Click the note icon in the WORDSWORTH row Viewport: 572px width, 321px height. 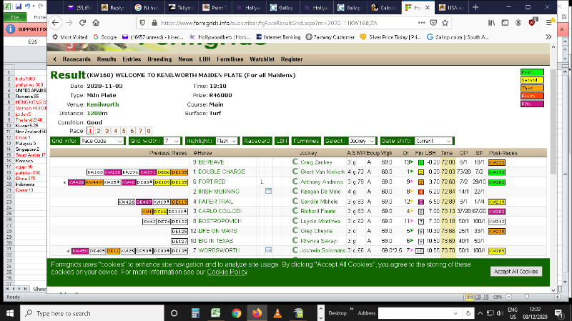268,251
